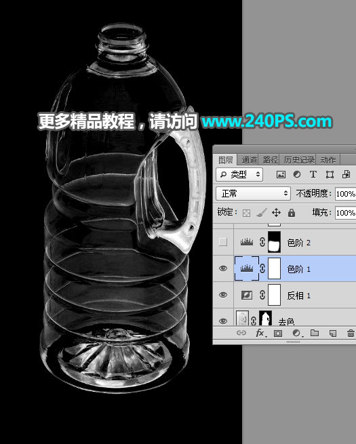Select the 色阶 2 layer mask thumbnail
This screenshot has width=356, height=444.
(274, 242)
